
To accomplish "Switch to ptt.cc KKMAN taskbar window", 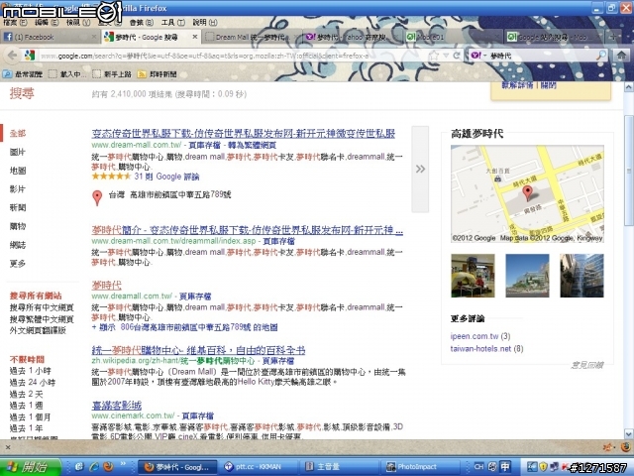I will click(x=259, y=467).
